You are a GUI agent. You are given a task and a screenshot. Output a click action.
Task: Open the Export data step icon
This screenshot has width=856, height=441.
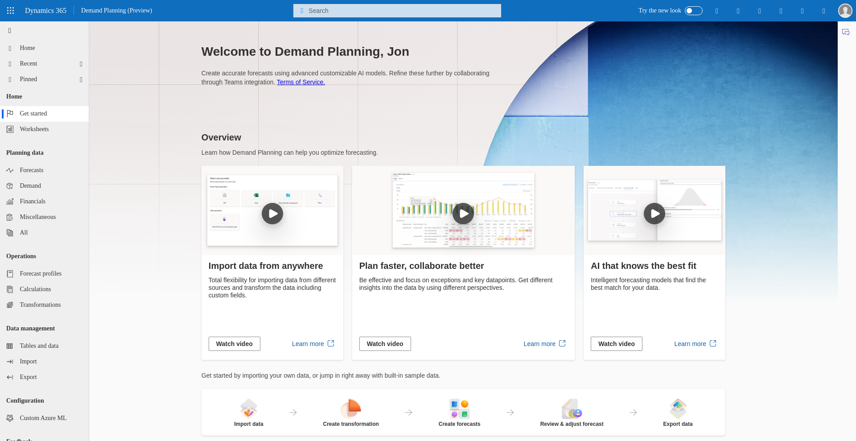coord(678,408)
